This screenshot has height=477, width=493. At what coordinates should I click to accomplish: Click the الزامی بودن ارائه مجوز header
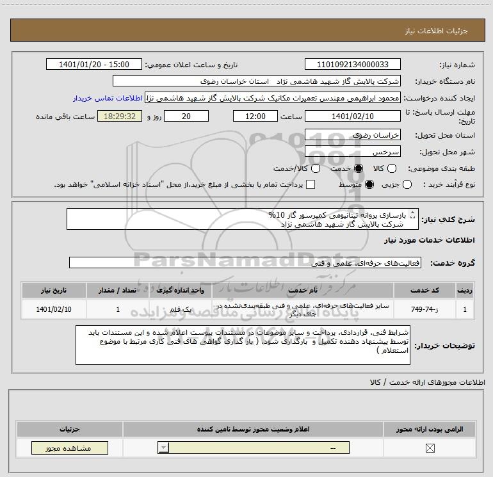(430, 429)
